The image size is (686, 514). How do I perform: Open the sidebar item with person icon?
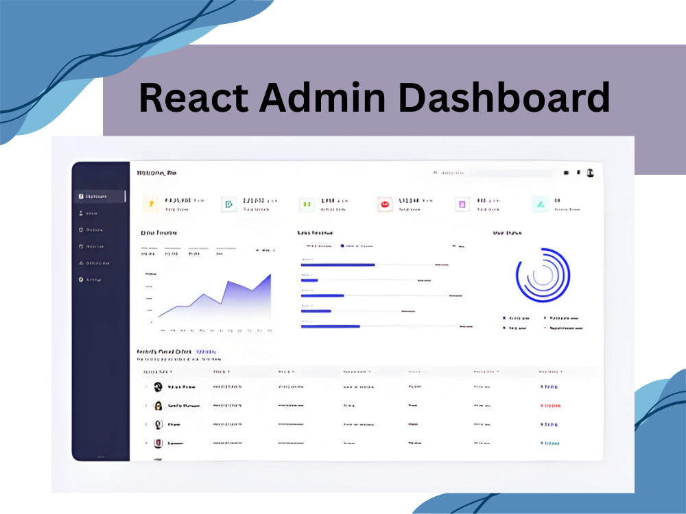88,213
